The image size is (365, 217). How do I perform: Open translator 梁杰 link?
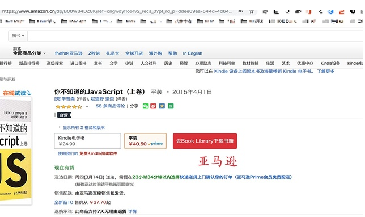pos(109,99)
